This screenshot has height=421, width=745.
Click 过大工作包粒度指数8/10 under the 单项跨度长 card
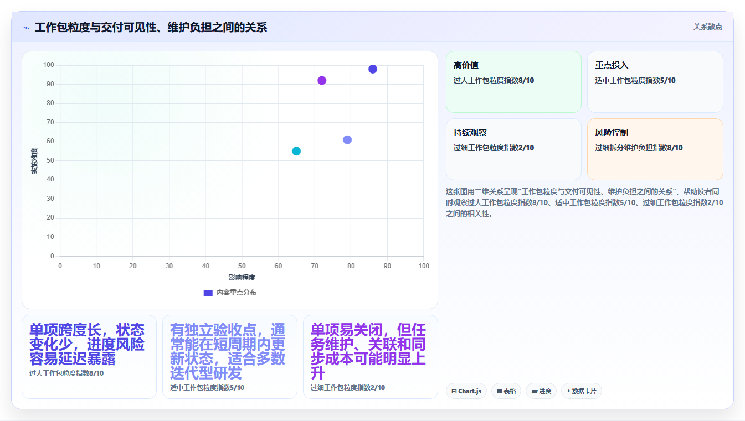66,373
